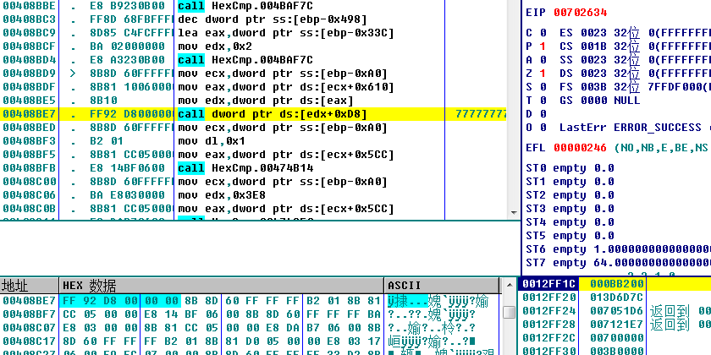Viewport: 711px width, 355px height.
Task: Click the HEX 数据 column header
Action: (x=222, y=286)
